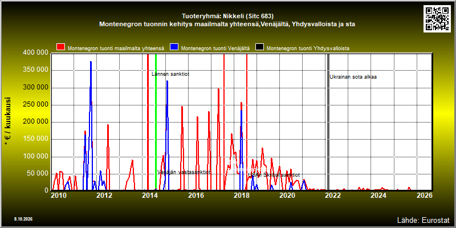Click the y-axis label '150 000'
Image resolution: width=456 pixels, height=228 pixels.
point(35,139)
